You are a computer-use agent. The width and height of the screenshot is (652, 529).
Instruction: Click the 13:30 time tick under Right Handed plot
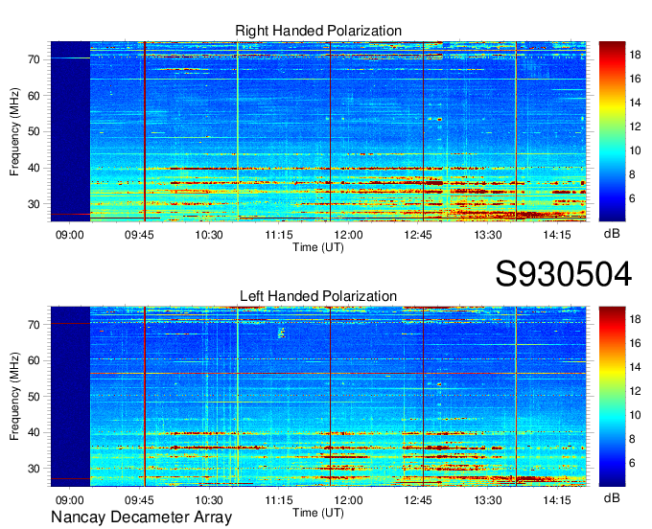click(x=488, y=235)
